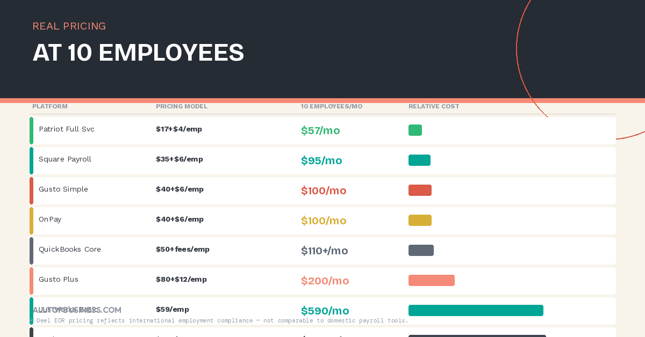Click the long teal $590/mo cost bar

click(476, 310)
